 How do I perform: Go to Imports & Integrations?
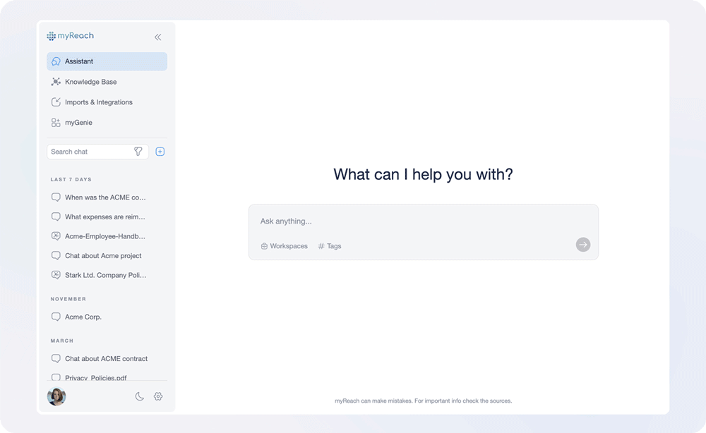(x=98, y=102)
